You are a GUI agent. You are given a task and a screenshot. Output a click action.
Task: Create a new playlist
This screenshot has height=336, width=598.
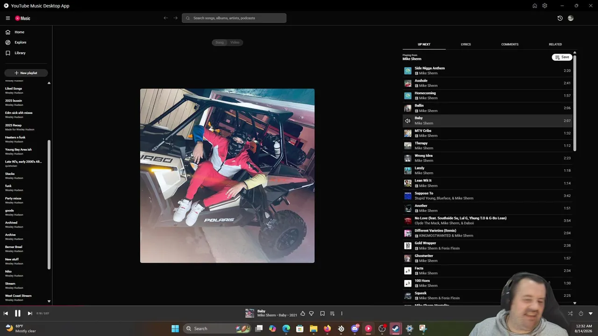(26, 73)
